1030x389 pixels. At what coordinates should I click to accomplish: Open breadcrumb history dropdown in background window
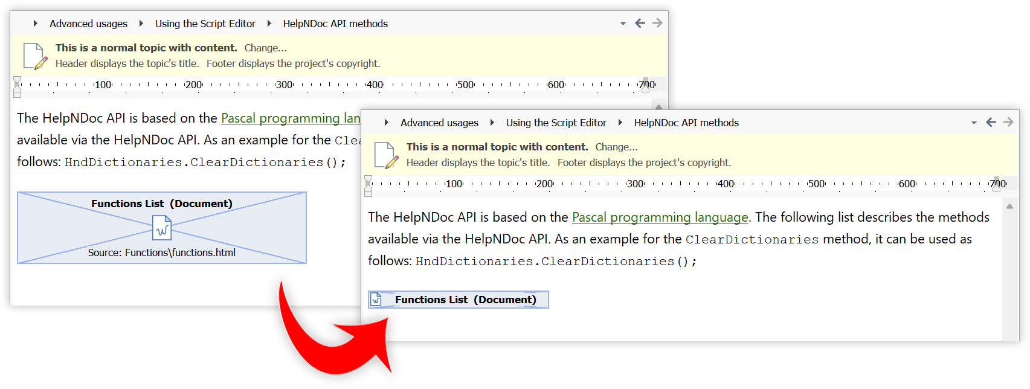coord(623,24)
